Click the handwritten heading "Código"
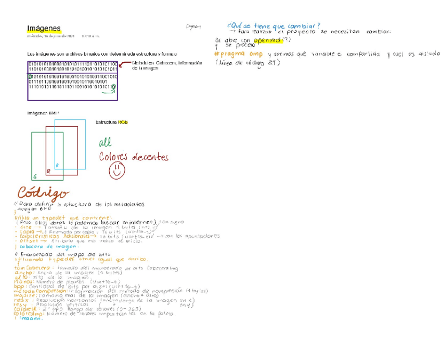 point(43,194)
